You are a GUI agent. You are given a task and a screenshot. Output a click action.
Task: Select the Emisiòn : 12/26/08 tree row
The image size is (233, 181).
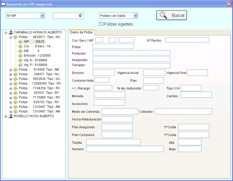pyautogui.click(x=37, y=56)
